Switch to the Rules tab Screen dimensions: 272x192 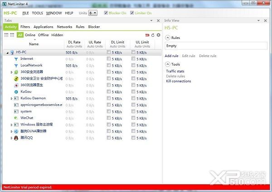[x=80, y=27]
